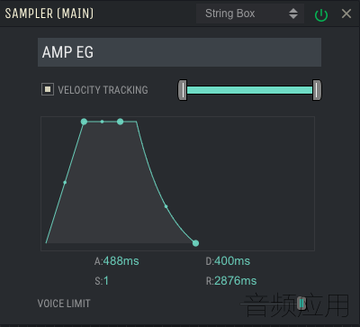Select the release curve midpoint handle
The height and width of the screenshot is (327, 360).
pyautogui.click(x=166, y=206)
